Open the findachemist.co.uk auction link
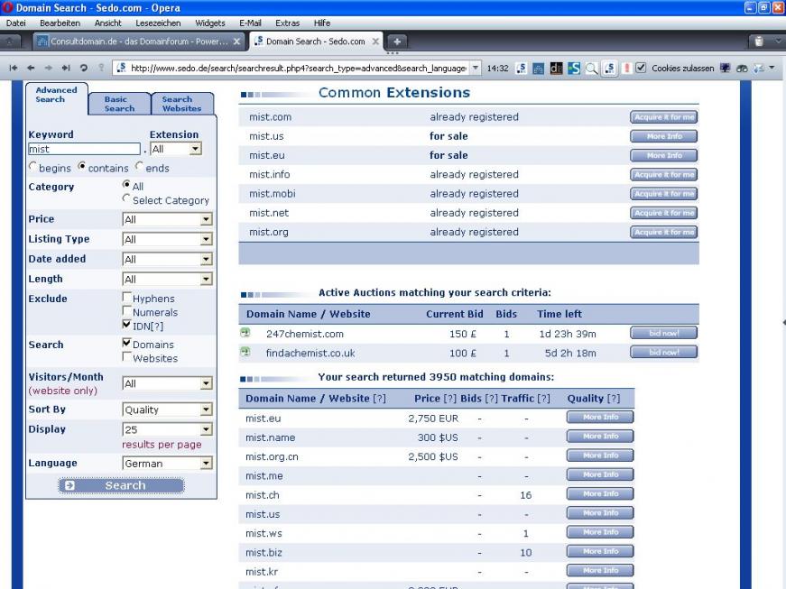The image size is (786, 589). coord(310,353)
